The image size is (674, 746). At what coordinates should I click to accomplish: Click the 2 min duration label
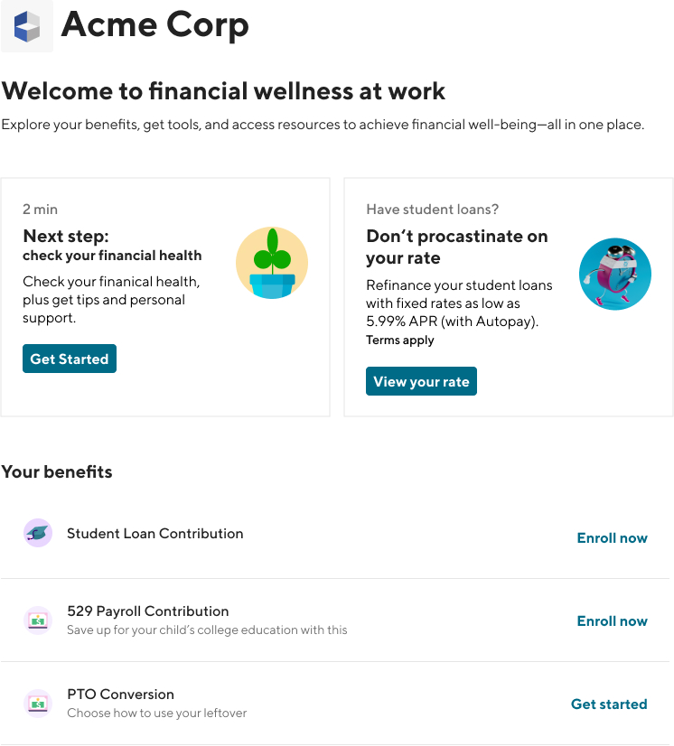tap(40, 209)
